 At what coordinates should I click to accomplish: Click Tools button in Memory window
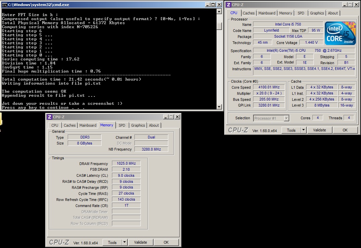[112, 243]
